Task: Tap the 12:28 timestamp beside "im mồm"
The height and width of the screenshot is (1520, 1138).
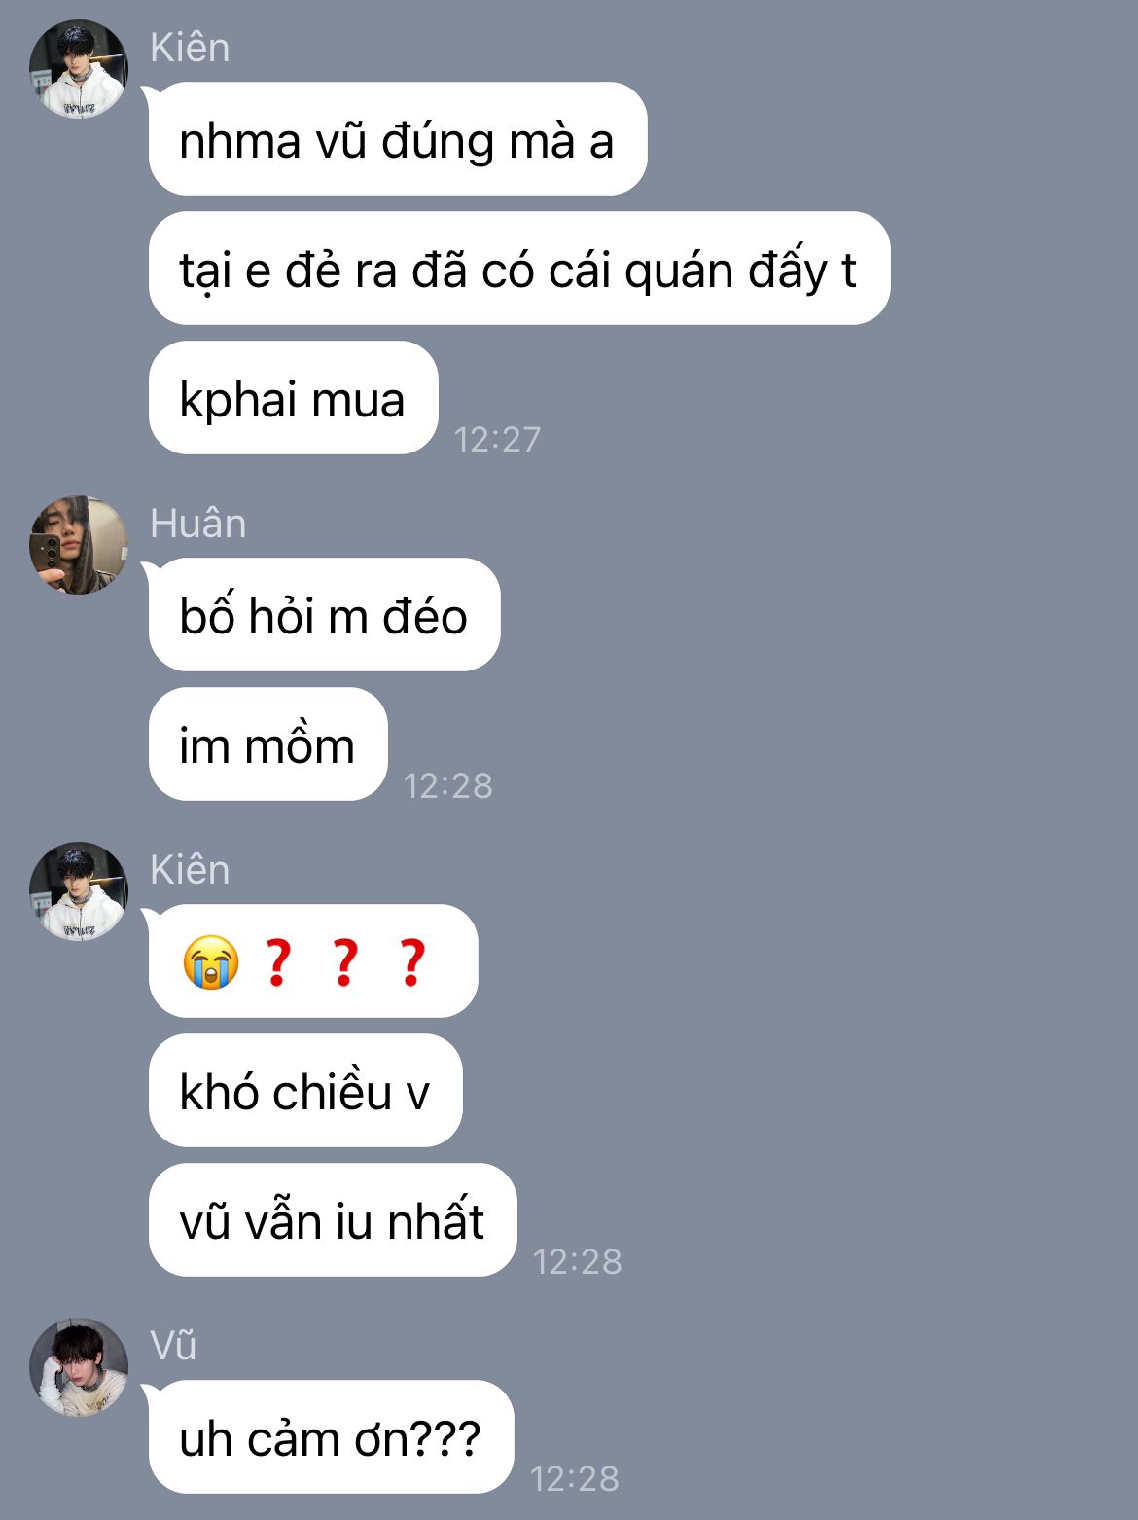Action: click(447, 786)
